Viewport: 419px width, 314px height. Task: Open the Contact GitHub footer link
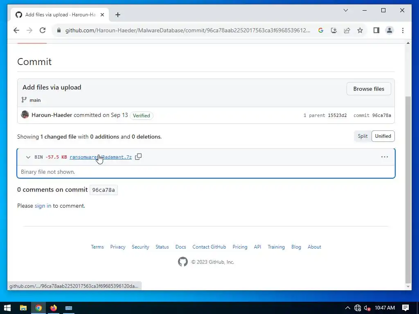209,247
